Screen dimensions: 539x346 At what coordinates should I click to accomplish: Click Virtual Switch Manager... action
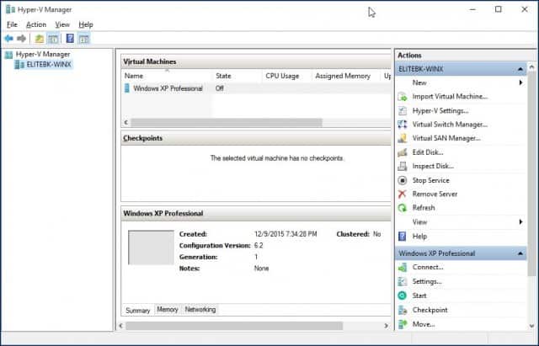coord(450,125)
